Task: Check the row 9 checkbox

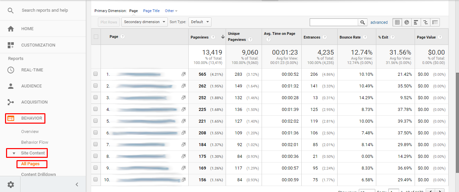Action: pyautogui.click(x=95, y=168)
